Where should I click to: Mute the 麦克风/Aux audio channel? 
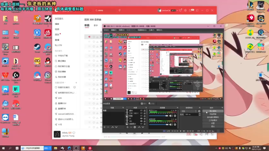(171, 116)
